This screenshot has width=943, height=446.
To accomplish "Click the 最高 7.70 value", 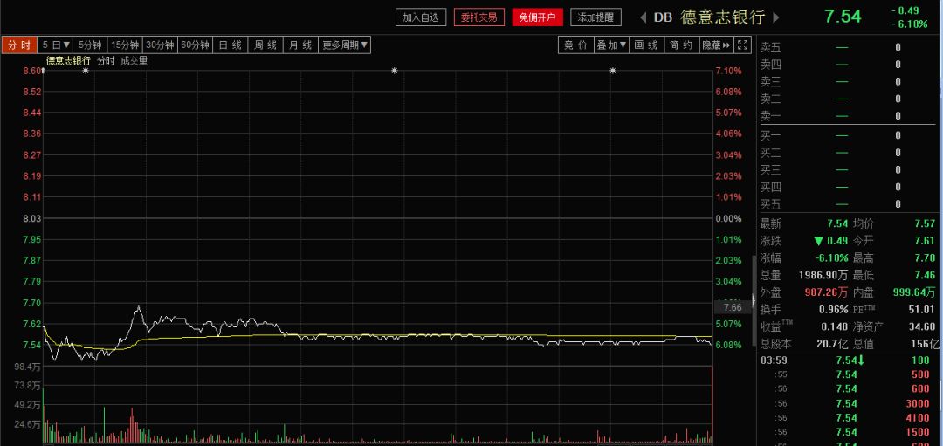I will (925, 257).
